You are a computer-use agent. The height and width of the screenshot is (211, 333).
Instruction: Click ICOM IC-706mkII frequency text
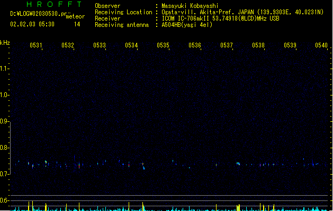(x=220, y=18)
